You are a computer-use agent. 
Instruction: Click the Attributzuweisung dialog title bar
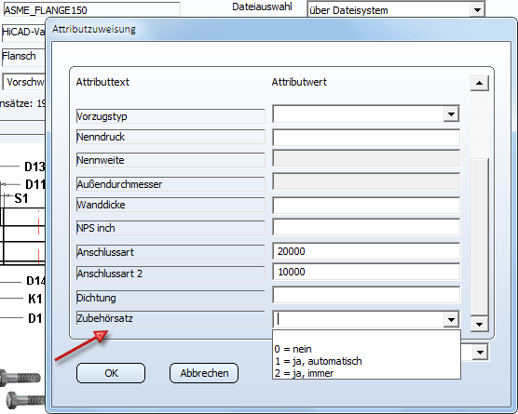tap(280, 29)
